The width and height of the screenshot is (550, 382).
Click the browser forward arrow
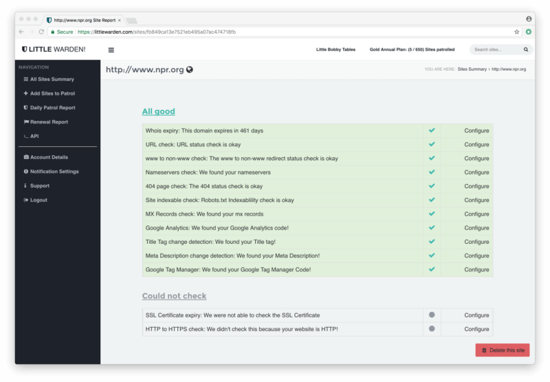(x=31, y=32)
